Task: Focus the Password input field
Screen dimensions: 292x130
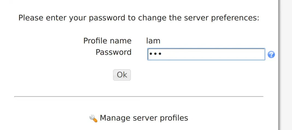Action: [206, 54]
